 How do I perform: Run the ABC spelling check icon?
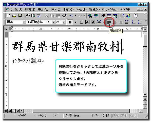pyautogui.click(x=39, y=16)
